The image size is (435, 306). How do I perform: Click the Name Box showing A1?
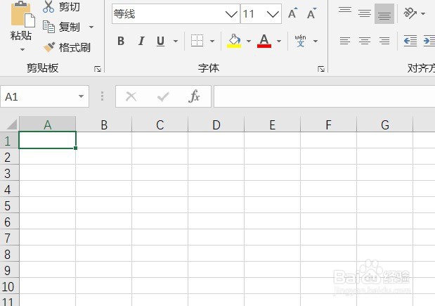37,96
